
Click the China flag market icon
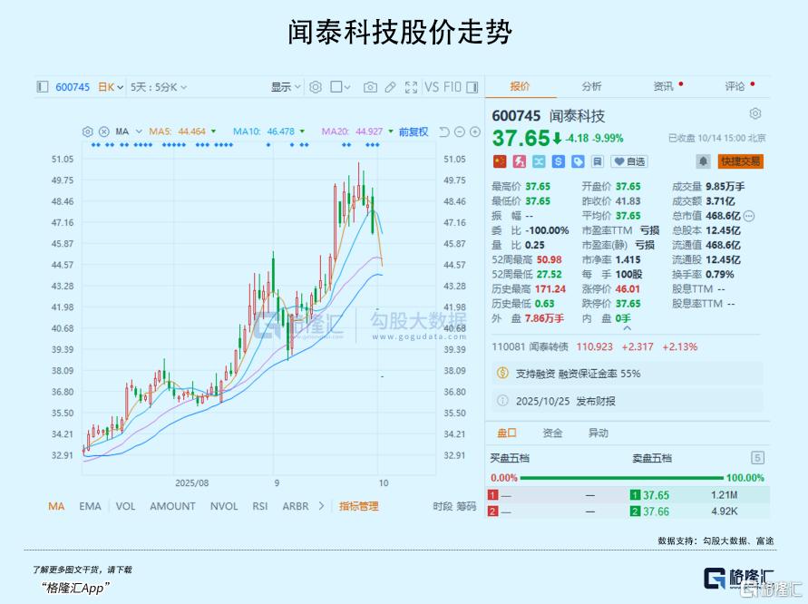pyautogui.click(x=500, y=161)
